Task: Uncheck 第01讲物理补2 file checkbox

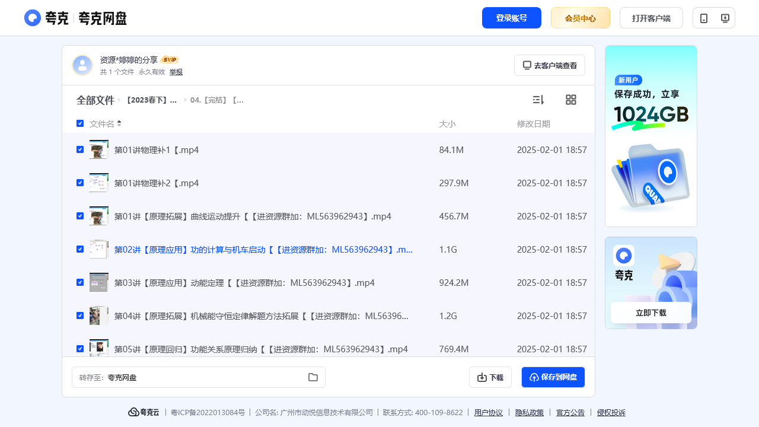Action: pyautogui.click(x=80, y=183)
